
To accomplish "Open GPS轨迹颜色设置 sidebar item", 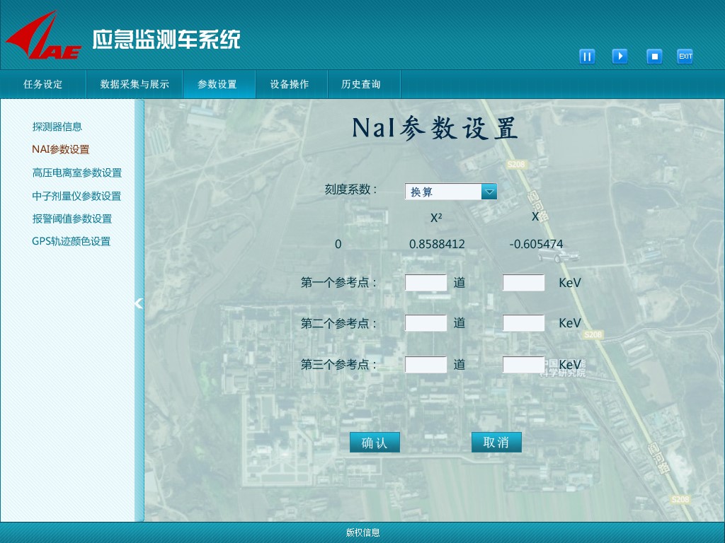I will tap(72, 241).
